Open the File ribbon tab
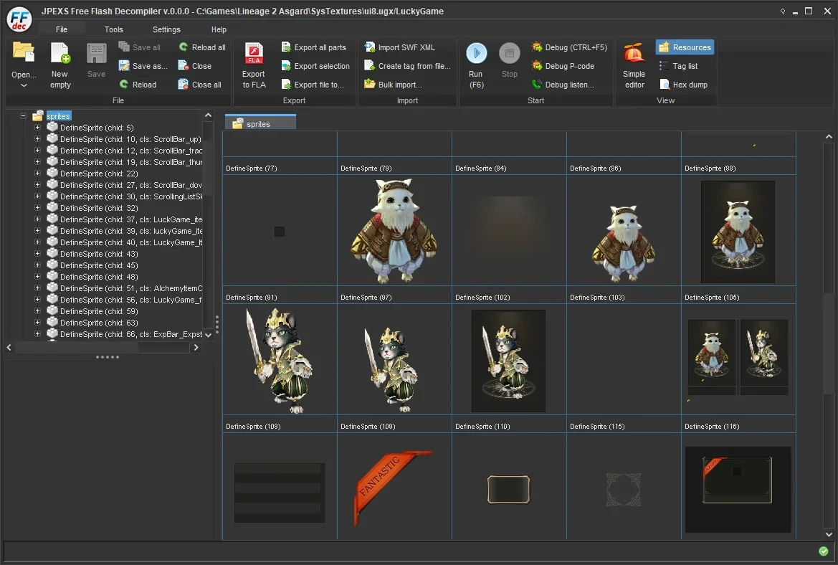This screenshot has height=565, width=838. point(62,29)
